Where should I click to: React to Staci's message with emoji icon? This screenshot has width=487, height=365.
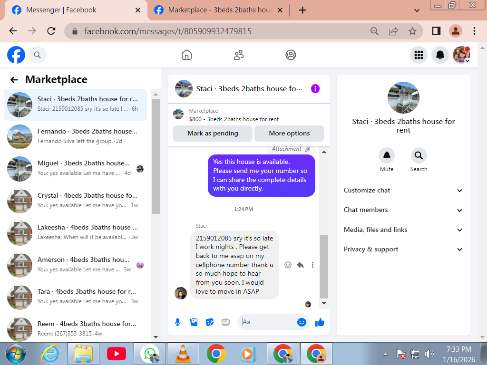click(288, 265)
